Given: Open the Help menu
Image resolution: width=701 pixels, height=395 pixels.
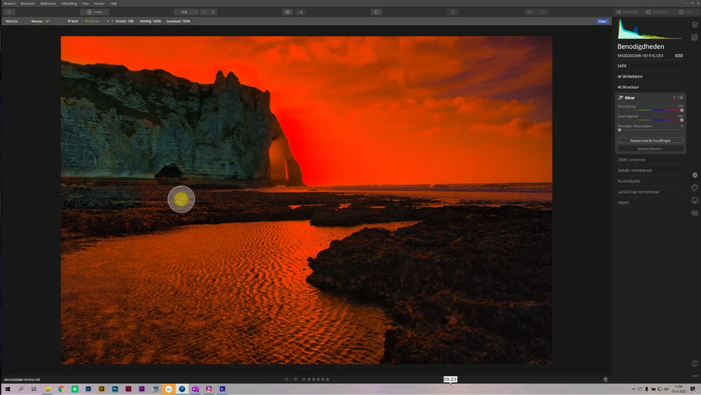Looking at the screenshot, I should click(114, 4).
